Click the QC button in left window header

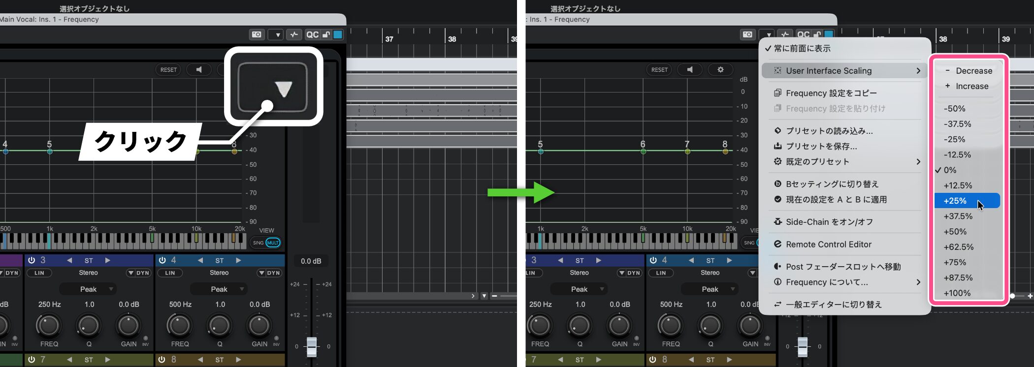tap(313, 34)
